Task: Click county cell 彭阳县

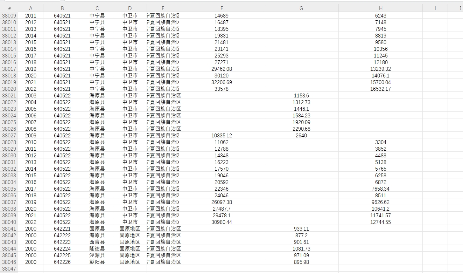Action: [x=97, y=262]
